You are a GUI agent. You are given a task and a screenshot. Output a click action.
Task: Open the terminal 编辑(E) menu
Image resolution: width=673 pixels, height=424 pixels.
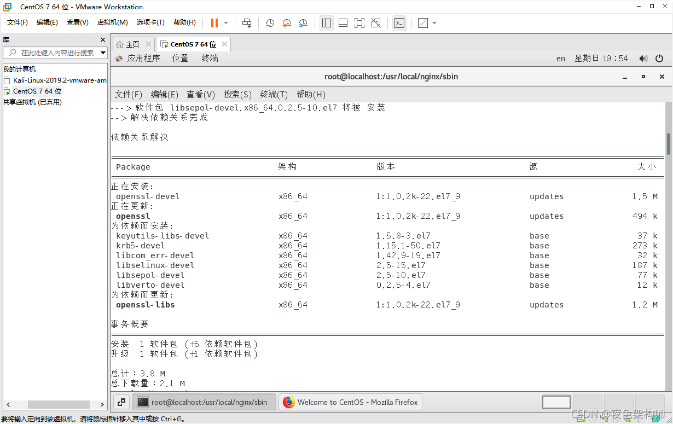click(x=165, y=94)
